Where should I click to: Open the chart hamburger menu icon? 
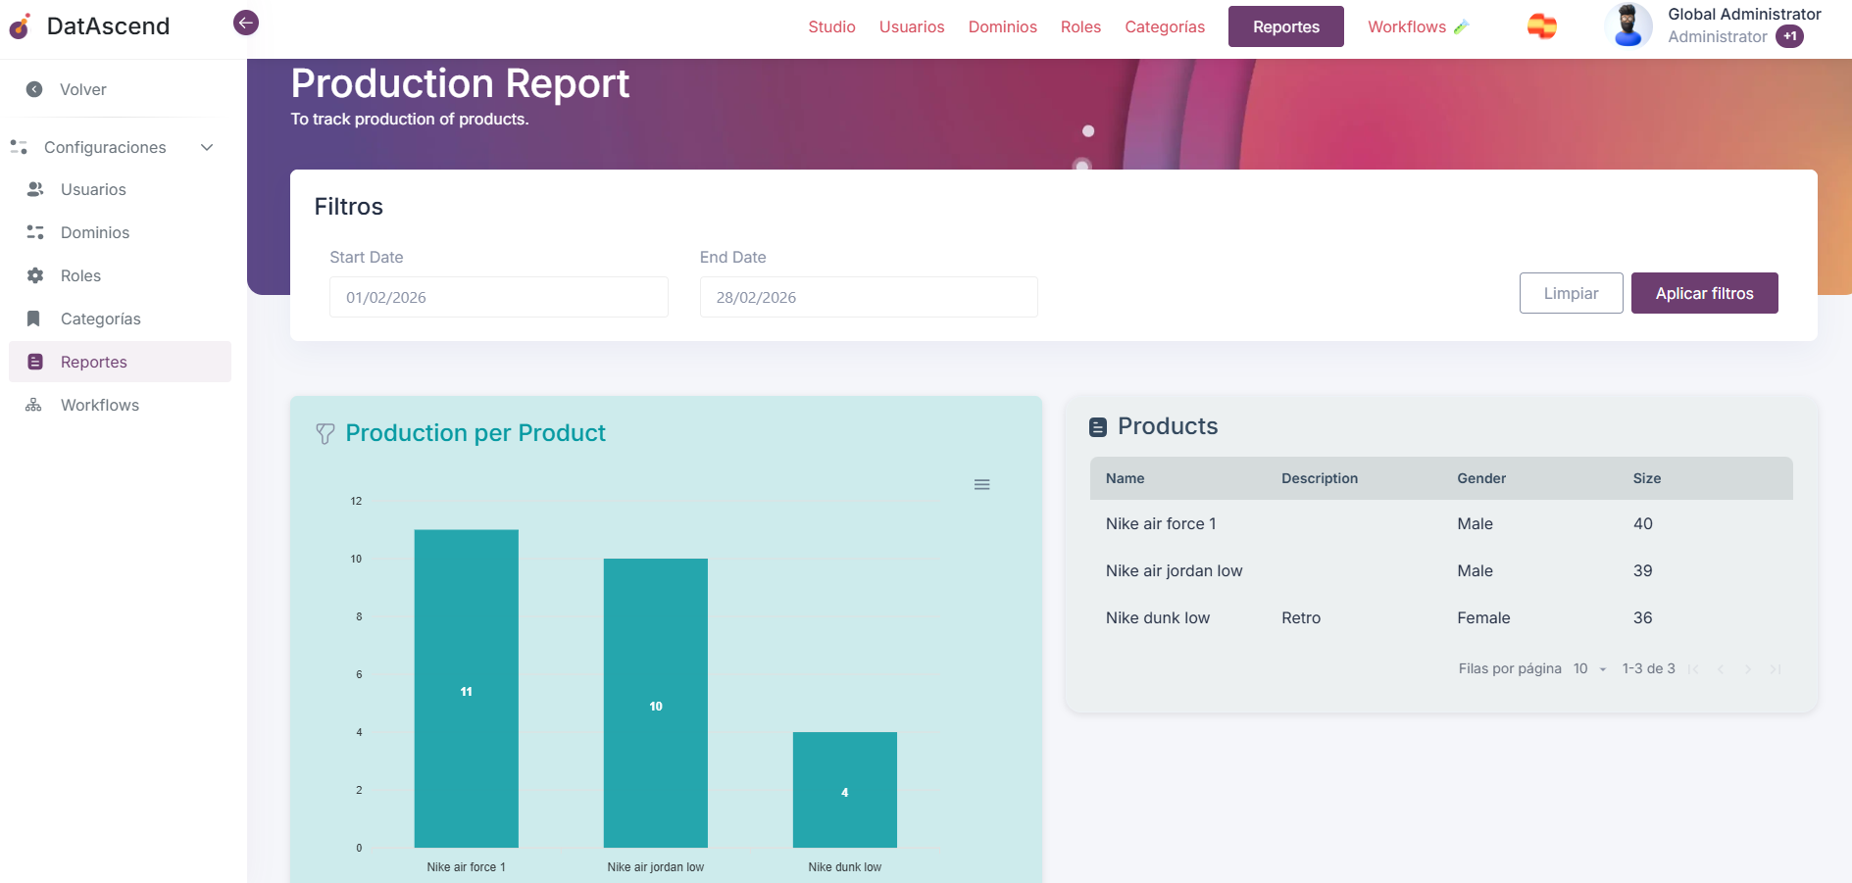tap(981, 485)
